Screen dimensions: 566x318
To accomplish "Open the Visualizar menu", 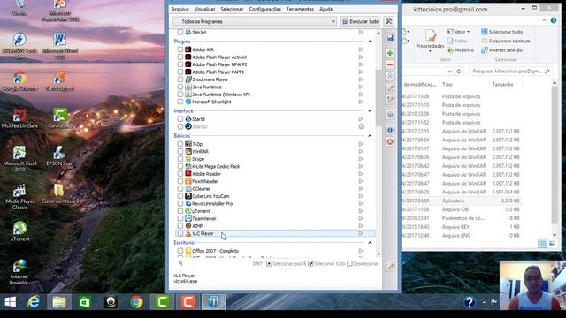I will [204, 9].
